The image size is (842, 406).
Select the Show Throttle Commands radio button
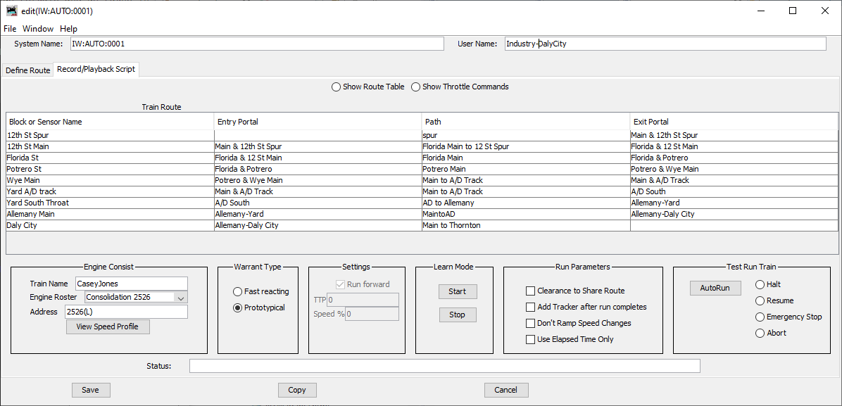415,87
